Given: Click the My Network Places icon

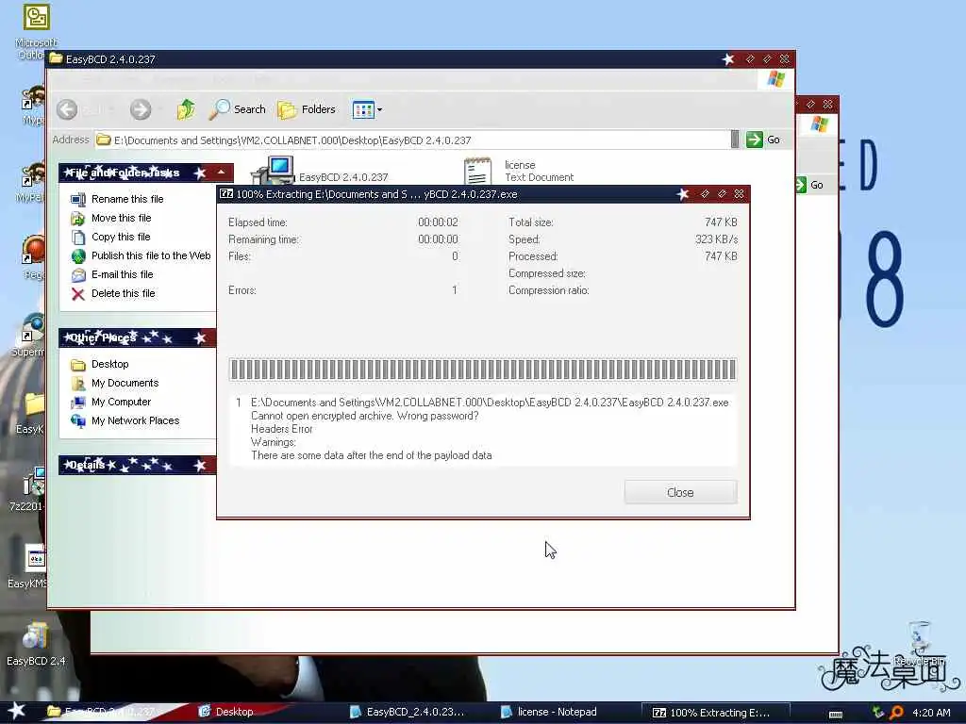Looking at the screenshot, I should [x=78, y=421].
